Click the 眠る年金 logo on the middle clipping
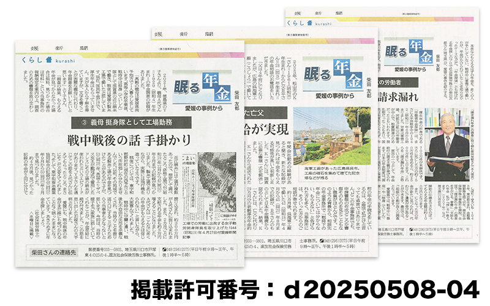This screenshot has width=490, height=306. pyautogui.click(x=333, y=74)
